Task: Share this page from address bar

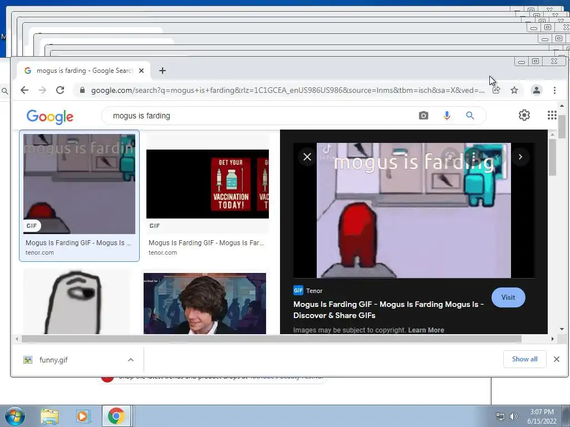Action: [496, 90]
